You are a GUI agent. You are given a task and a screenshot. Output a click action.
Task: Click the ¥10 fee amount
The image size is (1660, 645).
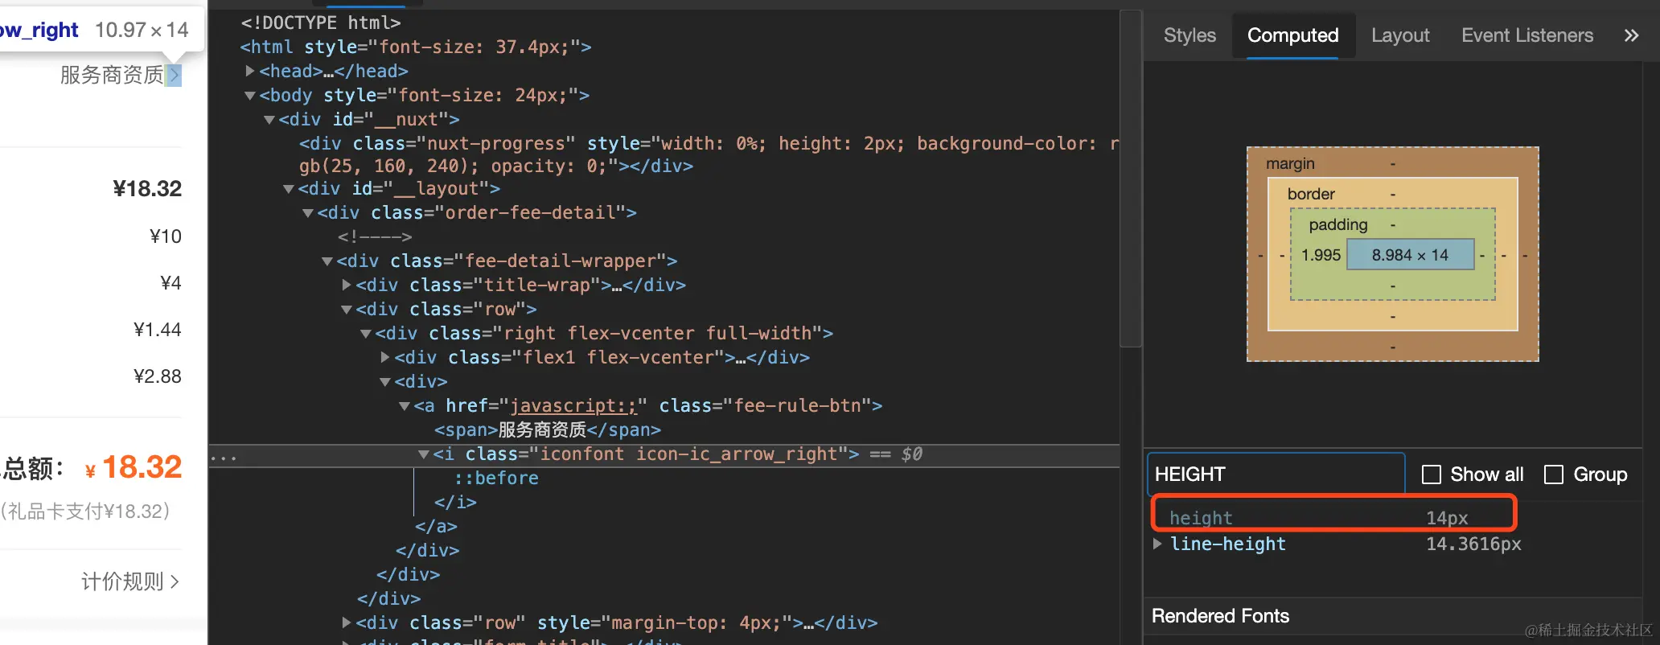click(166, 236)
